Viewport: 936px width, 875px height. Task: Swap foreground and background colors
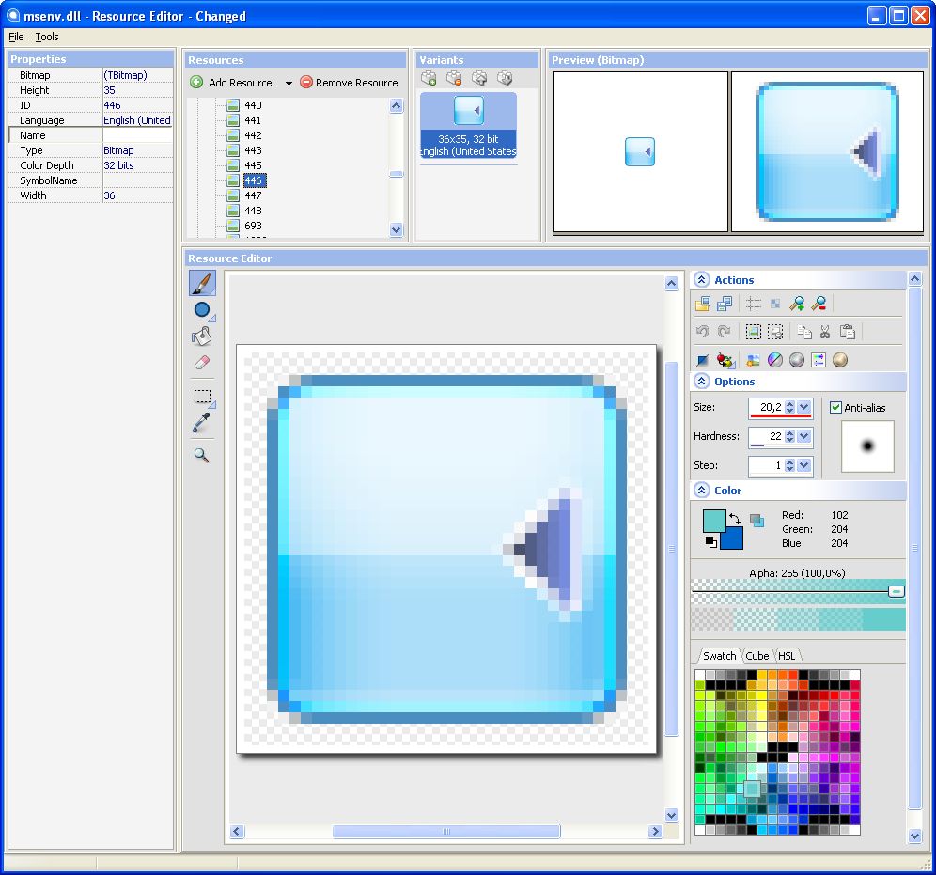click(x=735, y=518)
